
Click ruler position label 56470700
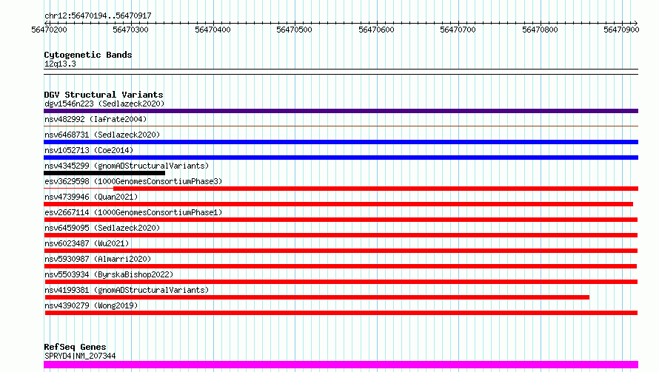click(458, 30)
